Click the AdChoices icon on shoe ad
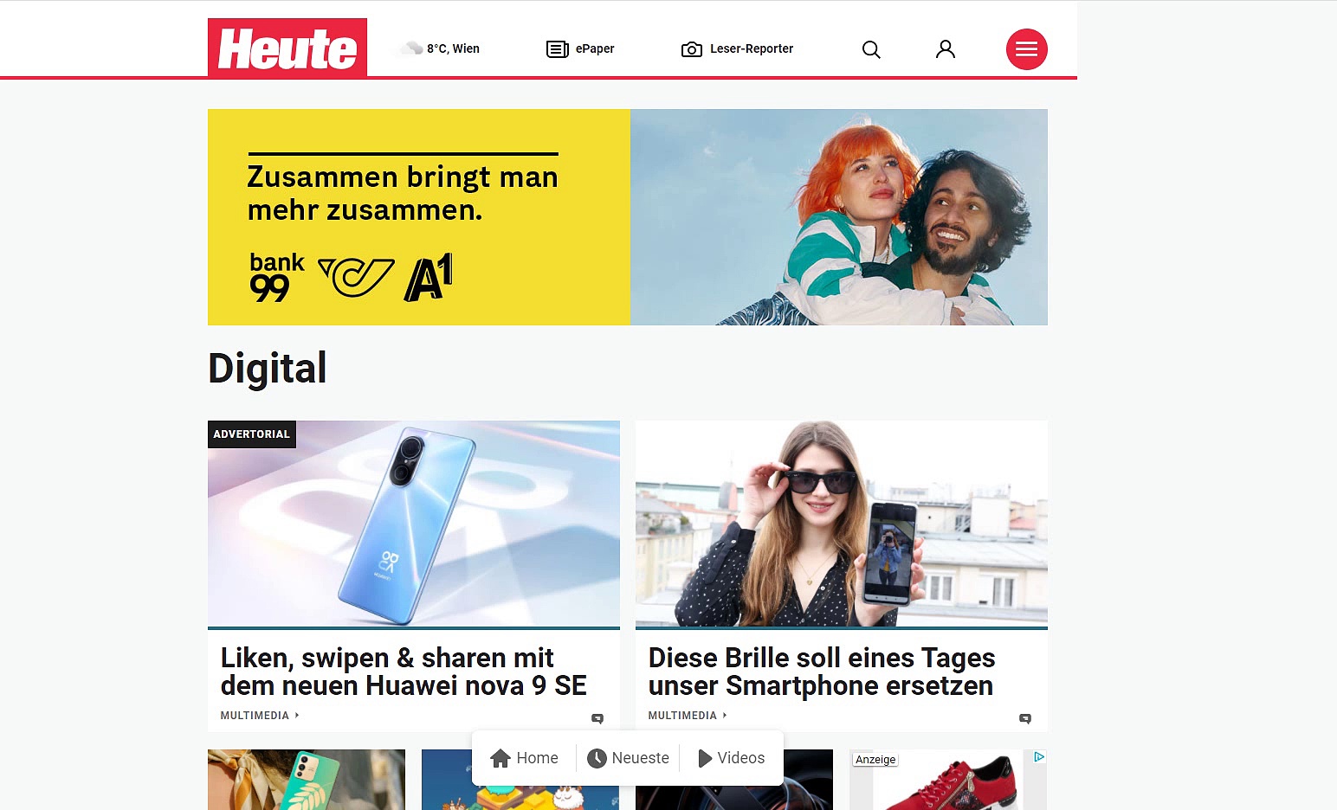 1039,757
